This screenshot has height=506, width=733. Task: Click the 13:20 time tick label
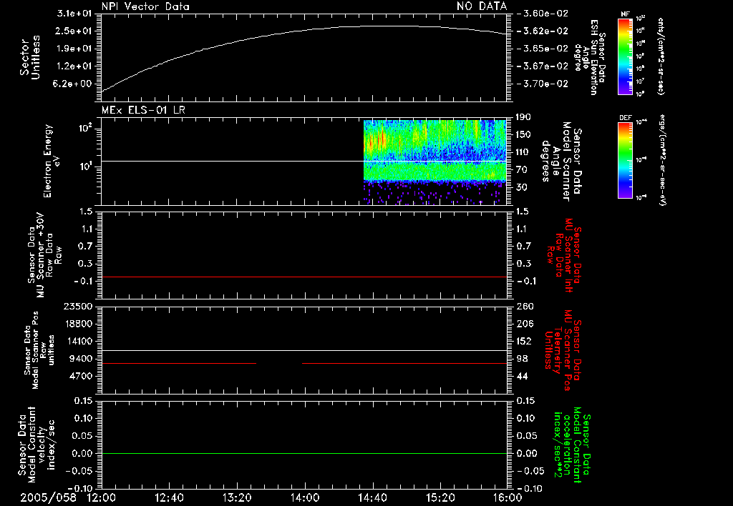[237, 497]
